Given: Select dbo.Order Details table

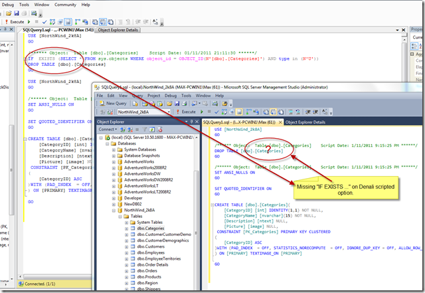Looking at the screenshot, I should coord(153,265).
